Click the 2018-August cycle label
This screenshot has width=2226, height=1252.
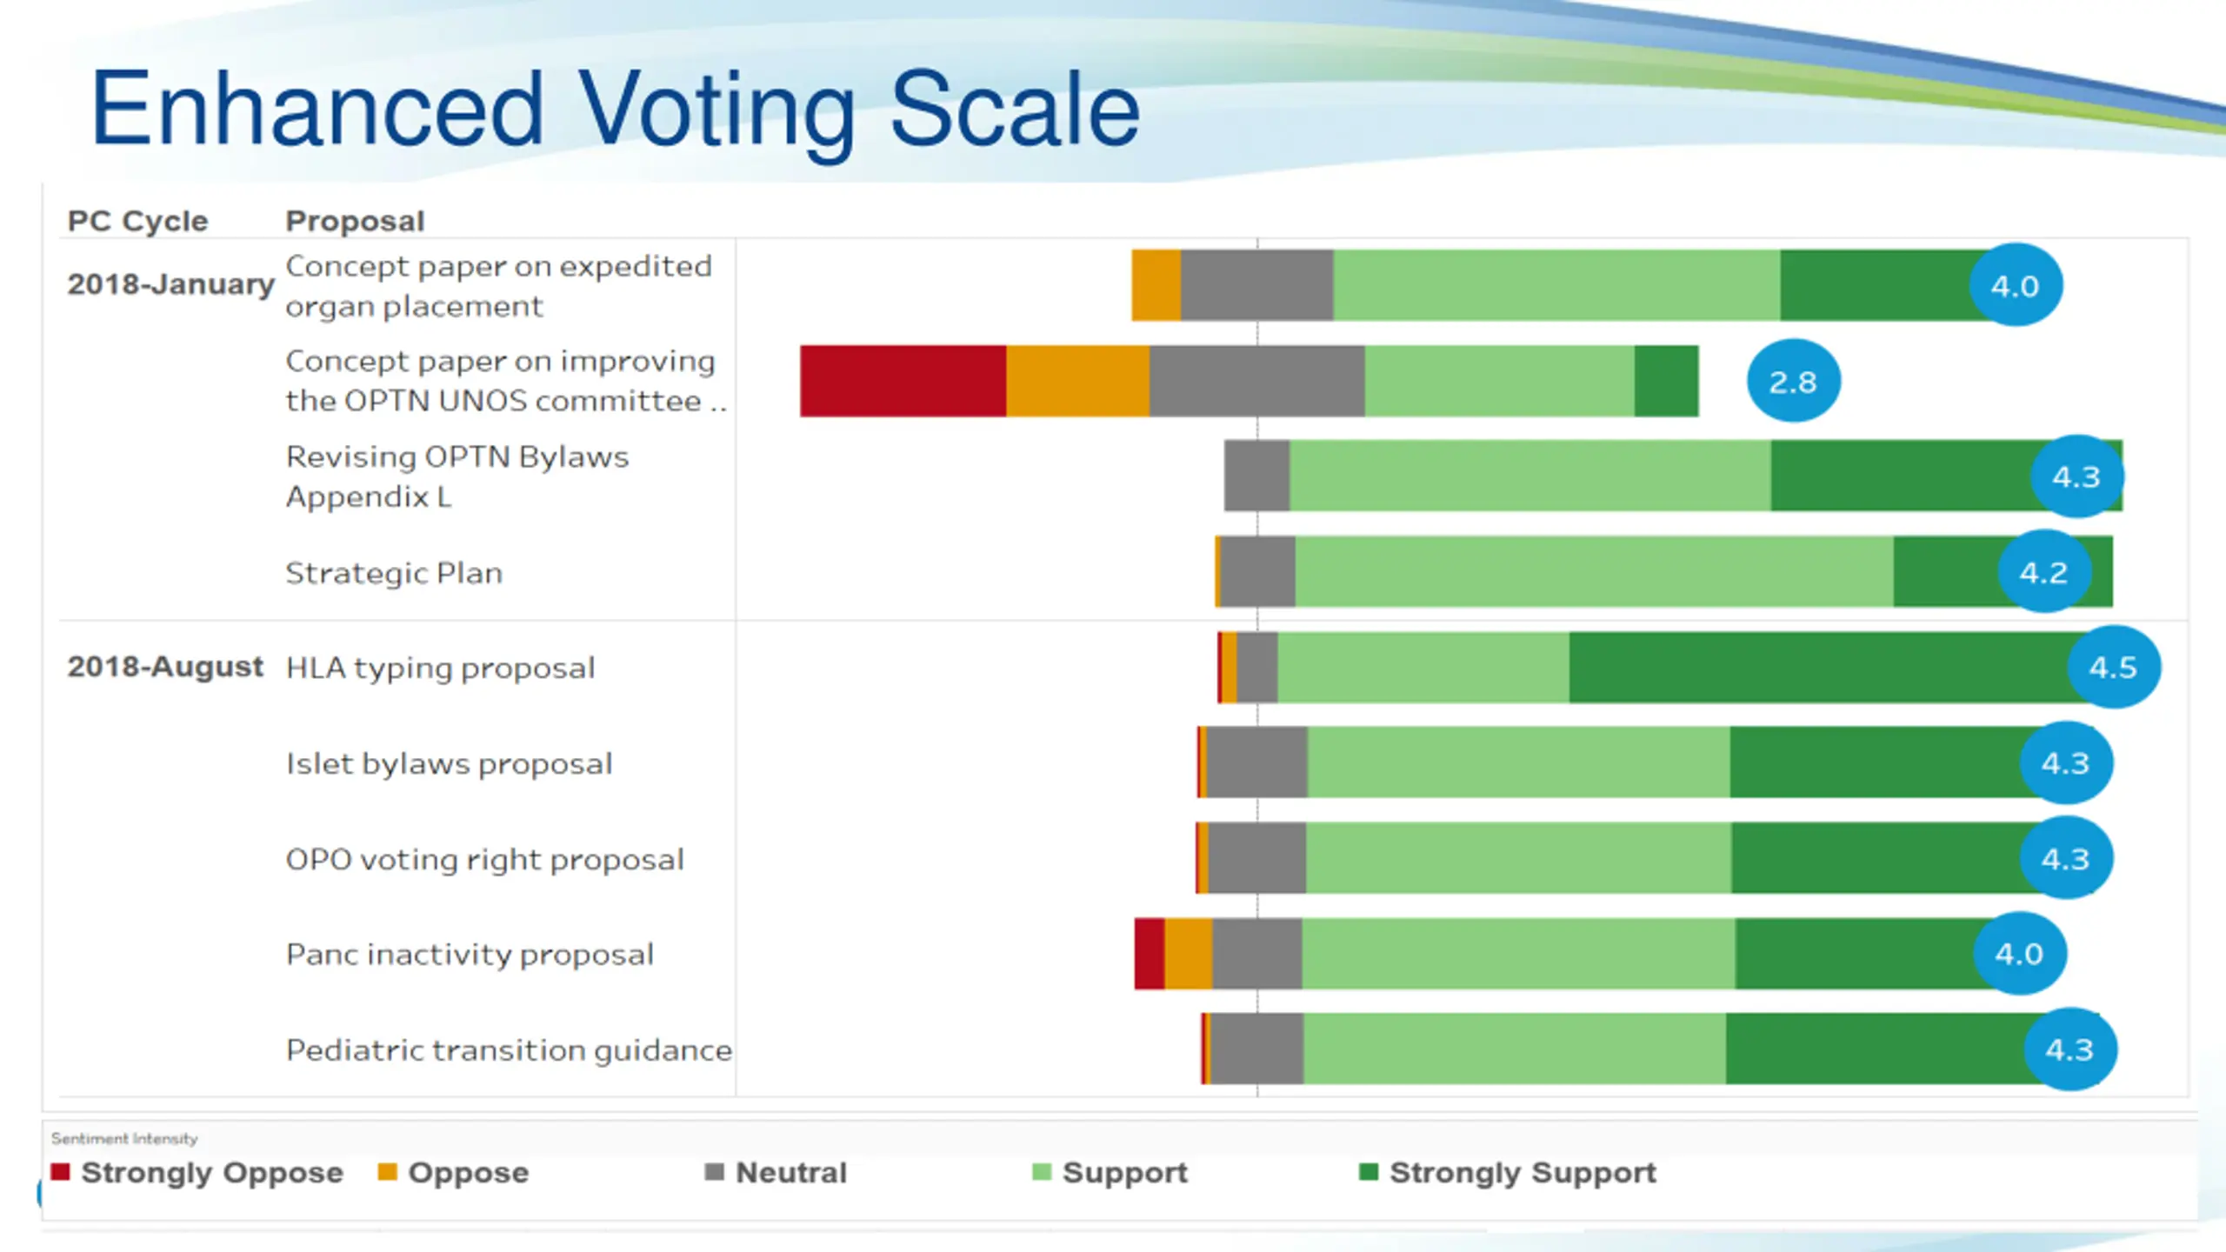[x=165, y=667]
